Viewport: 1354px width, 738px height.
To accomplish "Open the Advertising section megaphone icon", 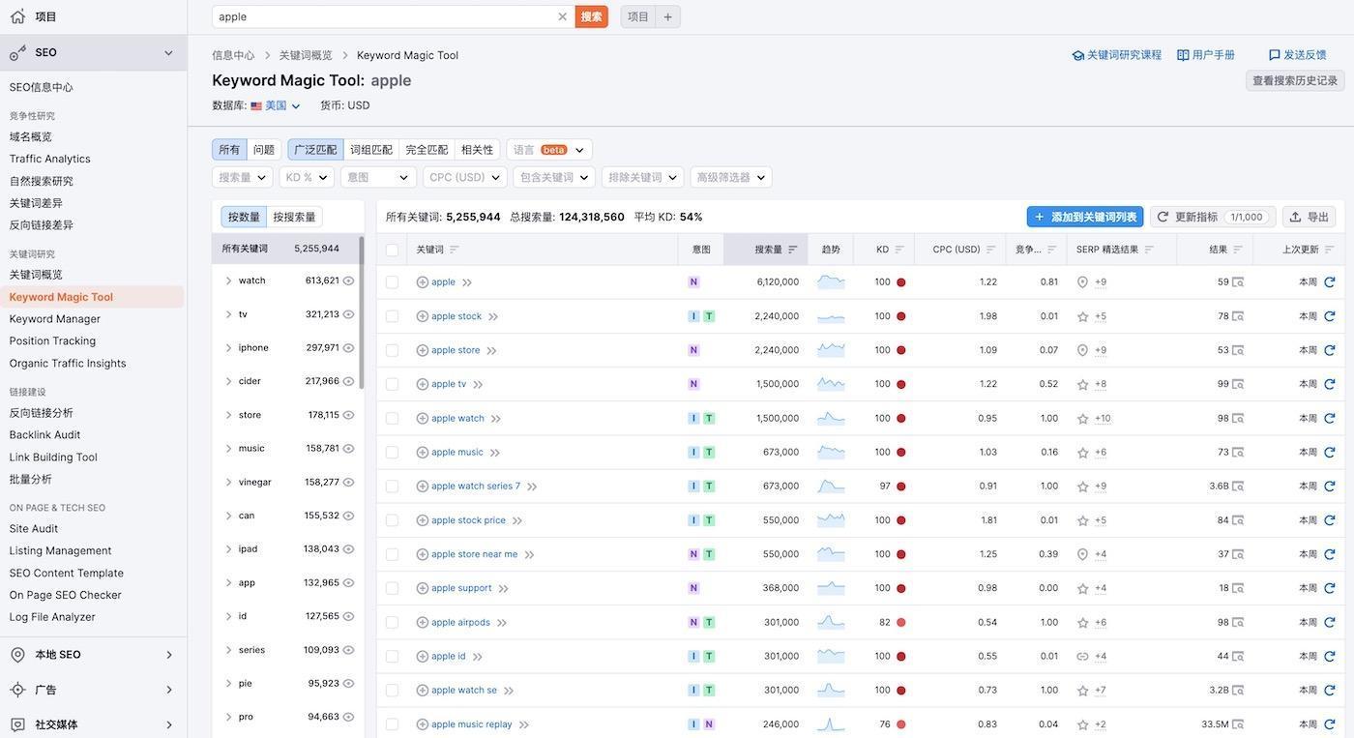I will pos(17,690).
